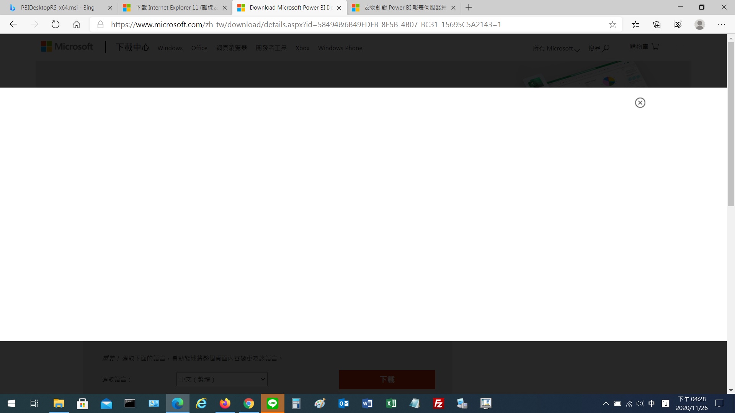Screen dimensions: 735x413
Task: Close the PBIDesktopRS_x64.msi Bing tab
Action: (x=110, y=8)
